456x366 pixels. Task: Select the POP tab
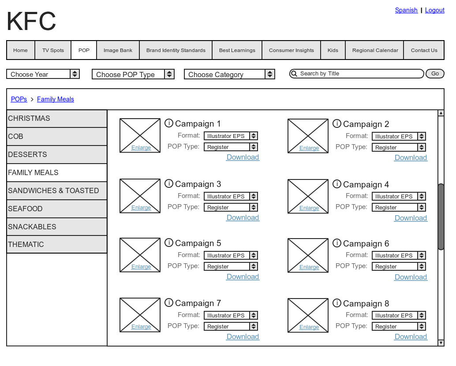pyautogui.click(x=84, y=50)
